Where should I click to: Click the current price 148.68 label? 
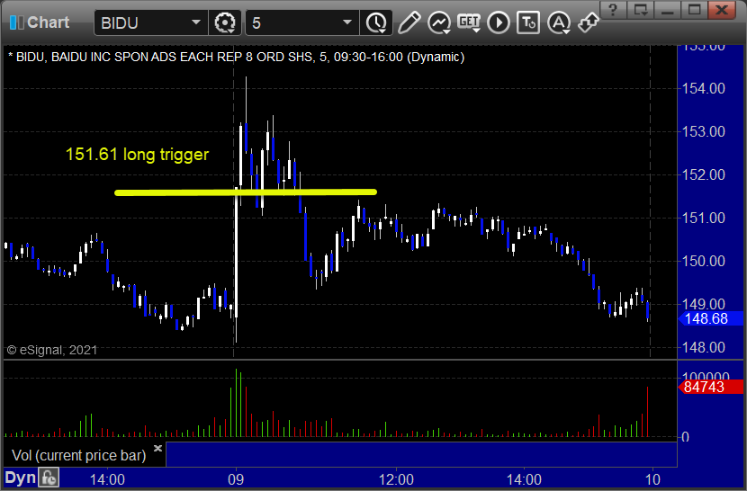[x=710, y=318]
